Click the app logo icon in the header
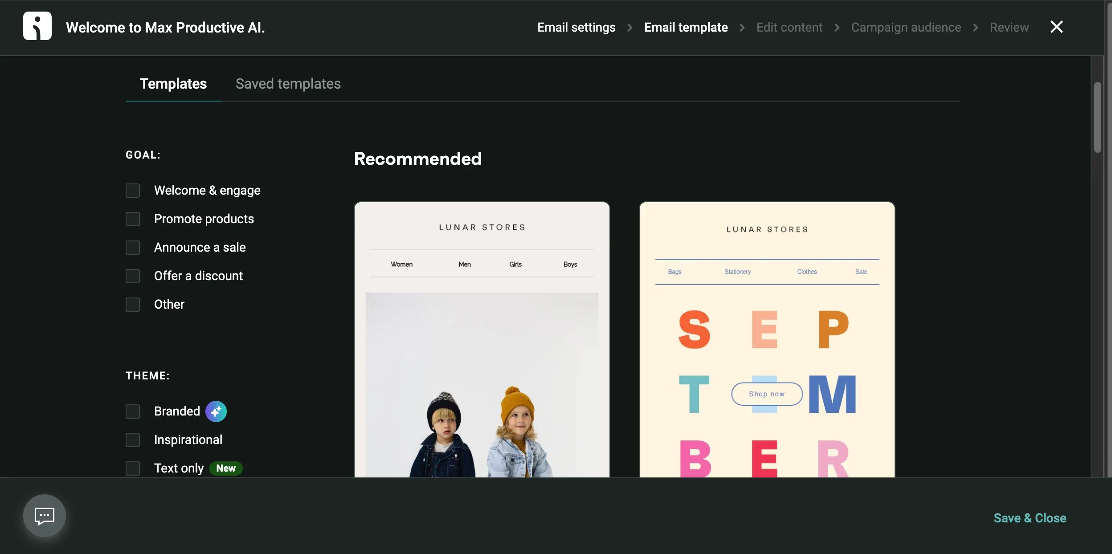 [x=37, y=26]
